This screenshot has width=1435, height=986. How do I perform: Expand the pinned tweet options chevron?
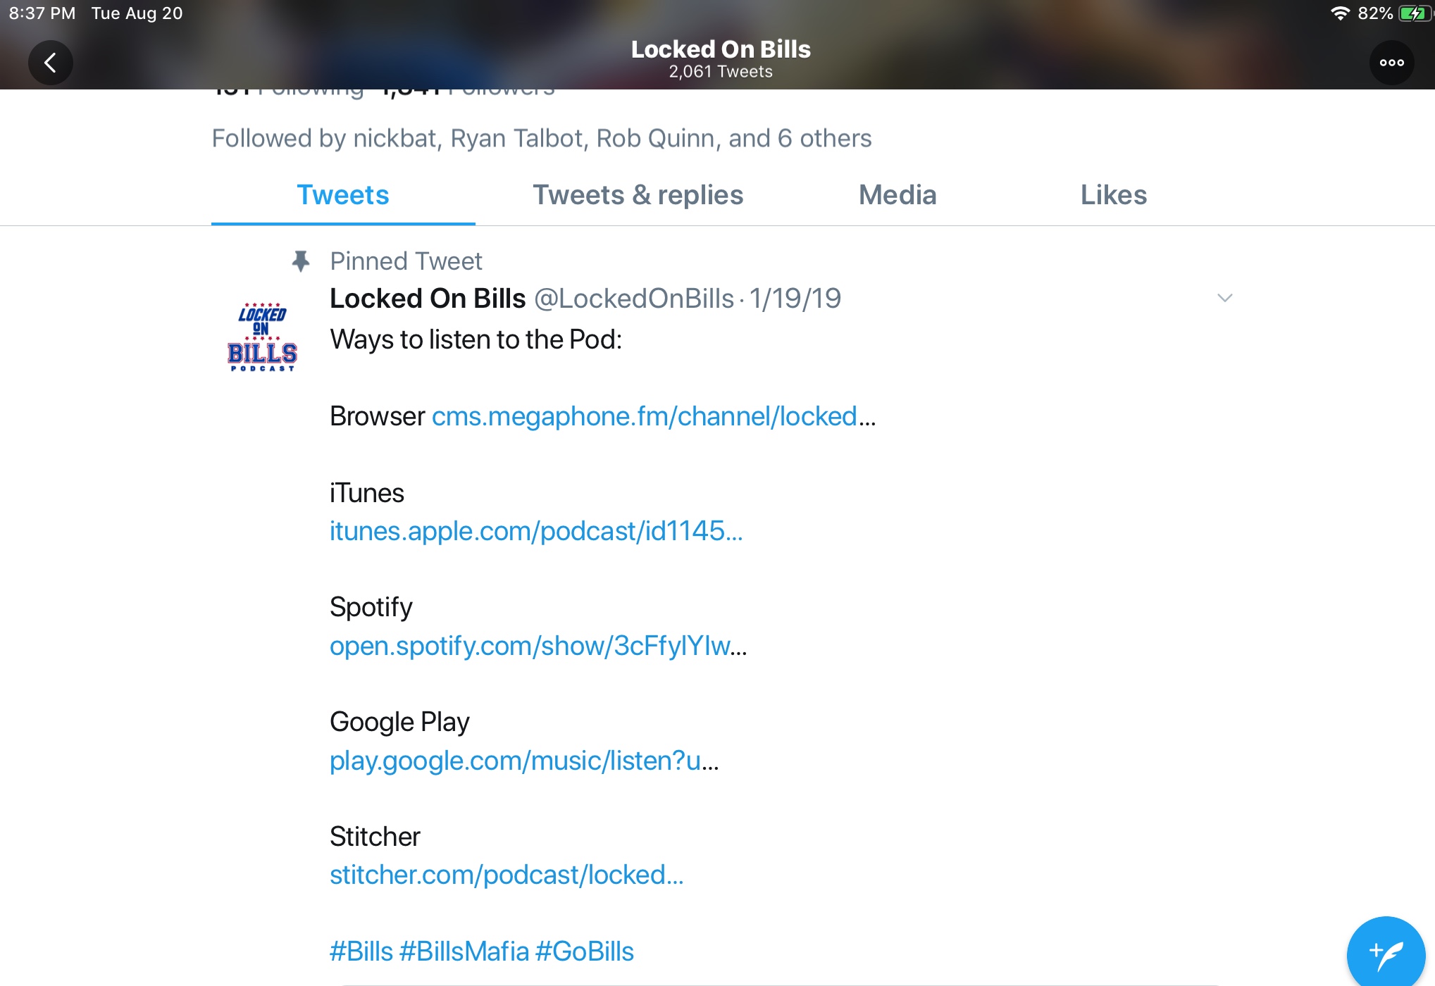click(1225, 298)
